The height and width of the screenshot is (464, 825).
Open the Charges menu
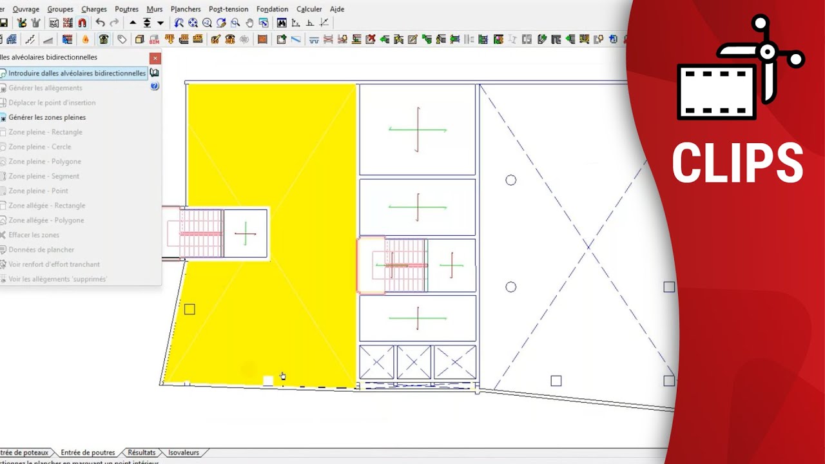(x=94, y=9)
